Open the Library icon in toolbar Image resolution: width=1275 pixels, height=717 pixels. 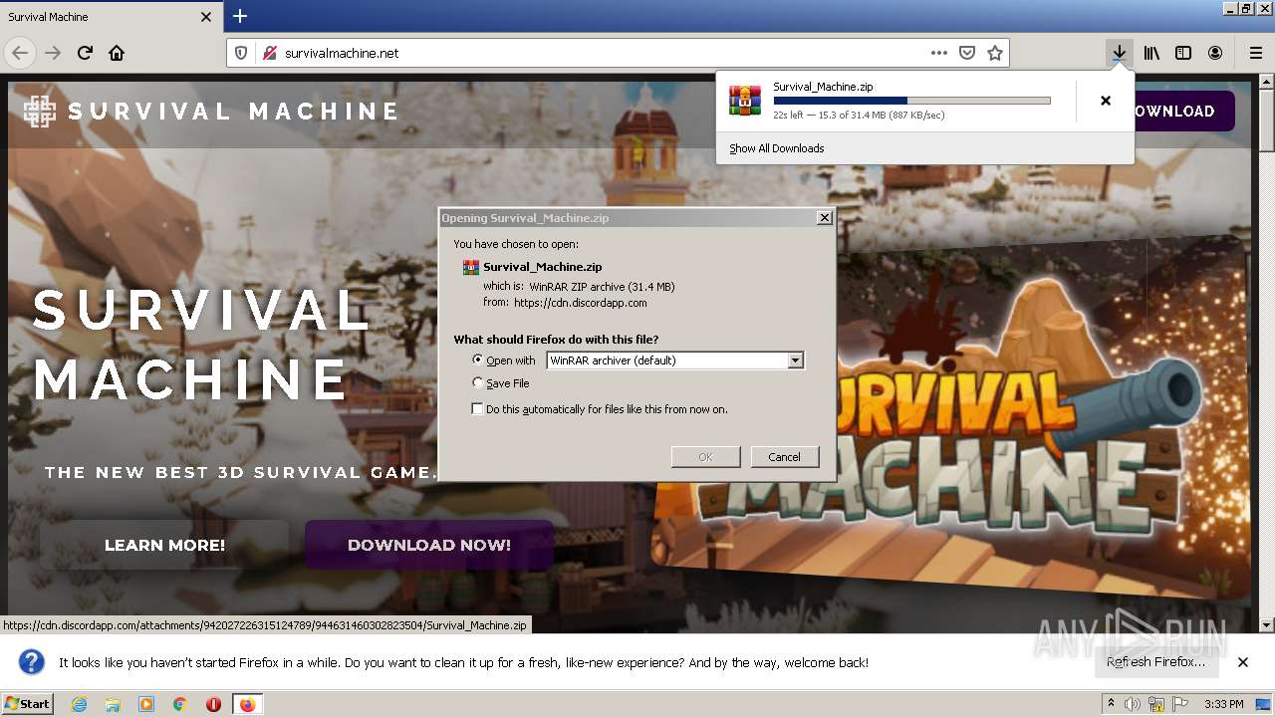pos(1151,53)
